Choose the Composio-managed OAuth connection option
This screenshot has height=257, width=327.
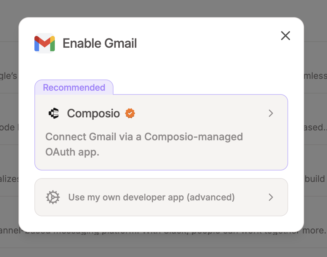click(161, 132)
